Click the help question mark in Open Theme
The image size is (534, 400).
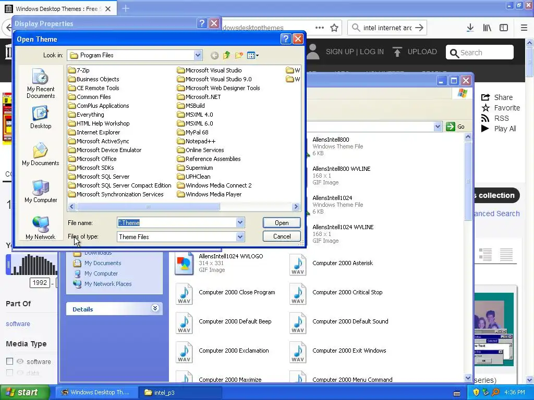[286, 39]
